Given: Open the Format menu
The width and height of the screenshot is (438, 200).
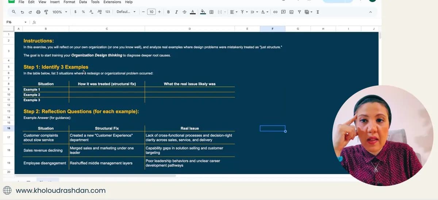Looking at the screenshot, I should coord(69,2).
